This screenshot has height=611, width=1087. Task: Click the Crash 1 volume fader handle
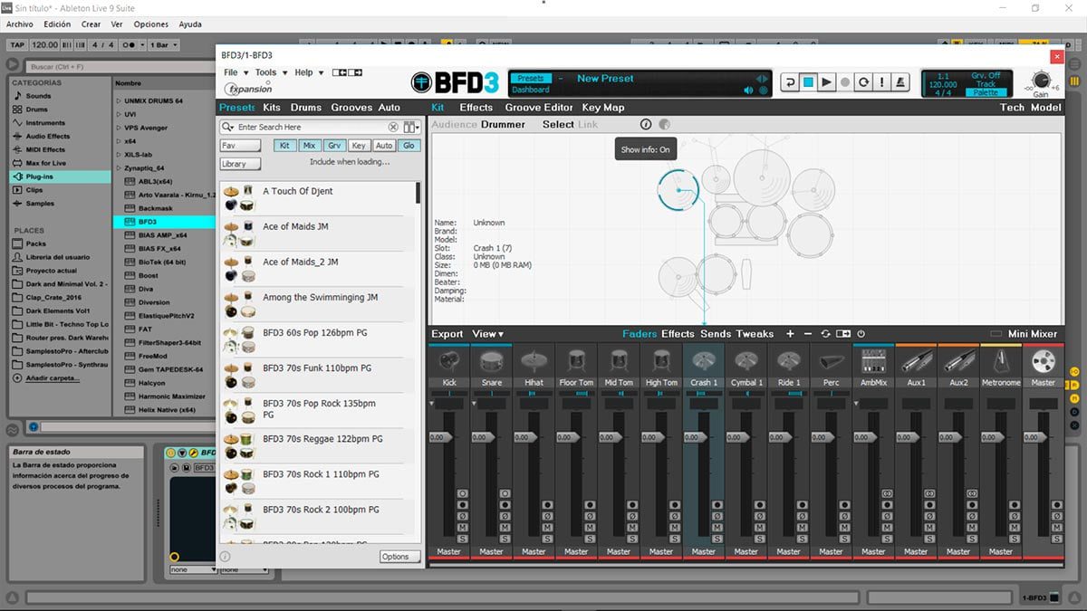pyautogui.click(x=695, y=437)
